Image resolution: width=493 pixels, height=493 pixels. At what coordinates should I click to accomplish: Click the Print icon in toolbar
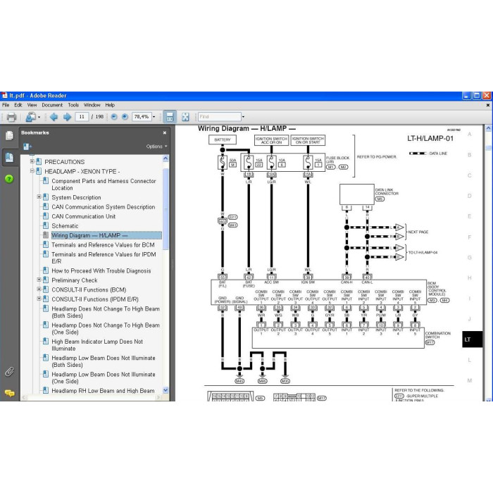[11, 117]
